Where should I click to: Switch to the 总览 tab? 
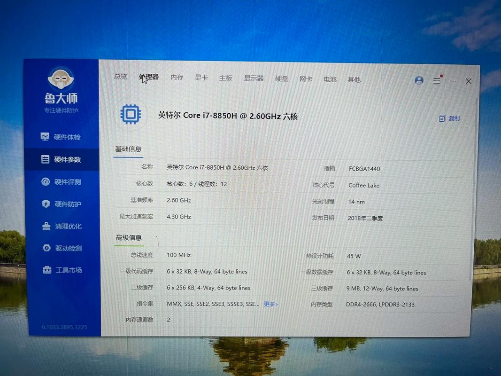click(x=121, y=77)
